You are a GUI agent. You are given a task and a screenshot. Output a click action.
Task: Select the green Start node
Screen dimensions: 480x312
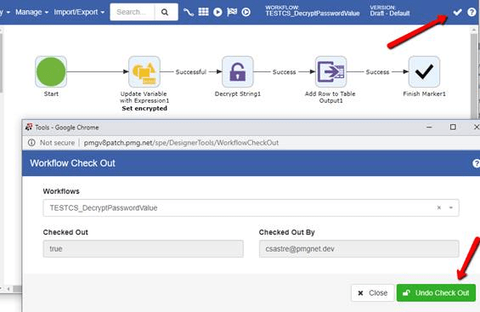pyautogui.click(x=51, y=71)
